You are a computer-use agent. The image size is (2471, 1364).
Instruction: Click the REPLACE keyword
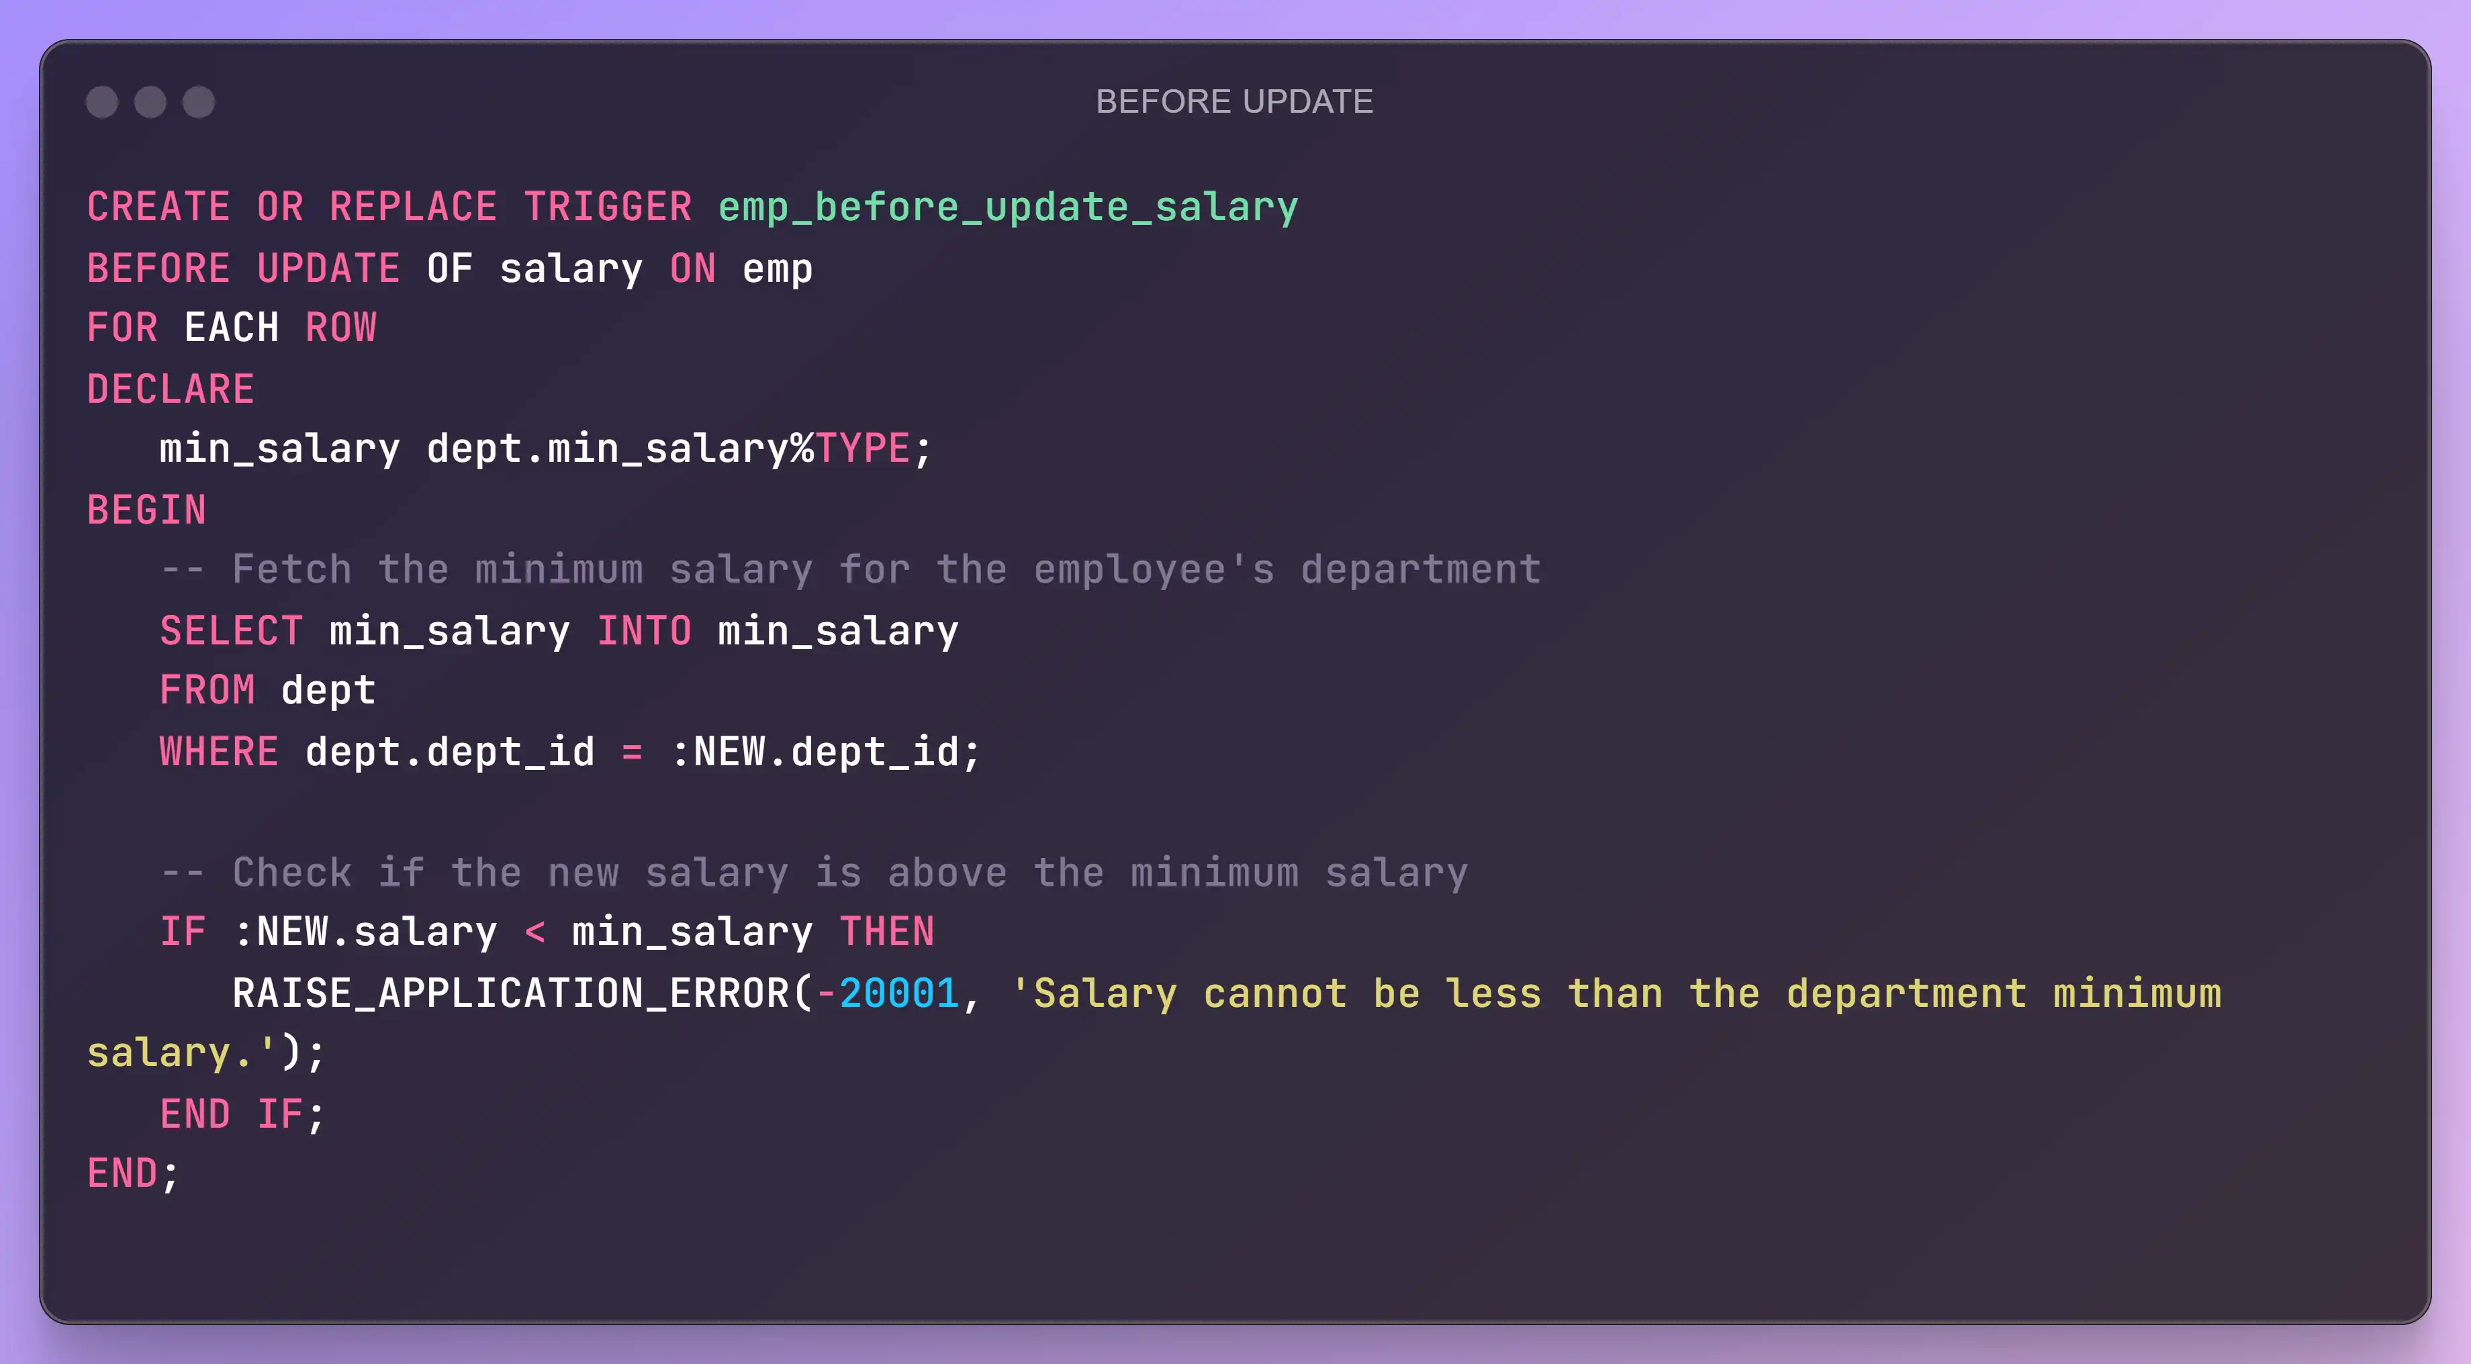[x=414, y=207]
